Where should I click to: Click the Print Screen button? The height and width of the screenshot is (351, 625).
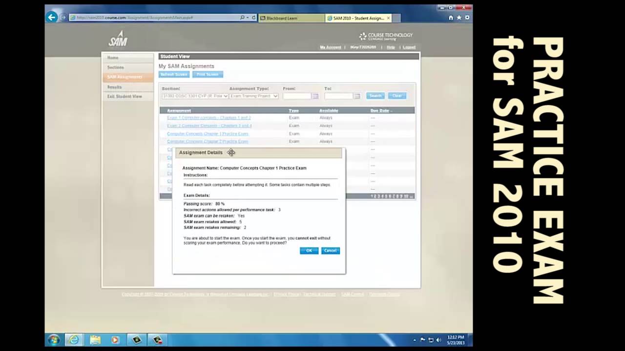208,74
